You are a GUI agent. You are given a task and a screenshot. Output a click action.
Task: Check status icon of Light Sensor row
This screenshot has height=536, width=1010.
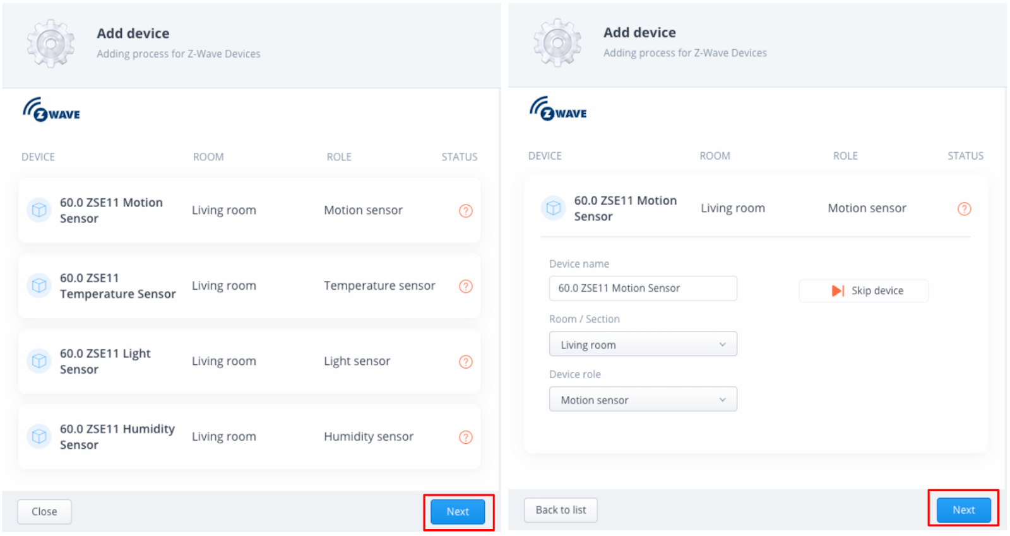tap(466, 362)
